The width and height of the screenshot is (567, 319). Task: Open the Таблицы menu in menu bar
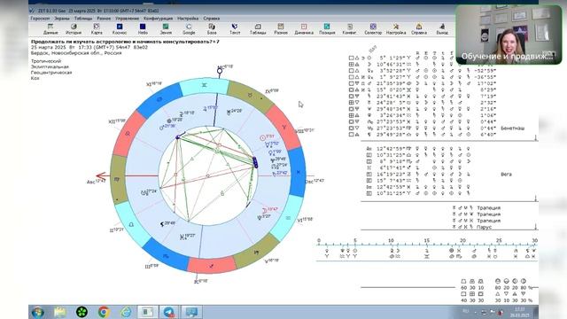(x=83, y=18)
